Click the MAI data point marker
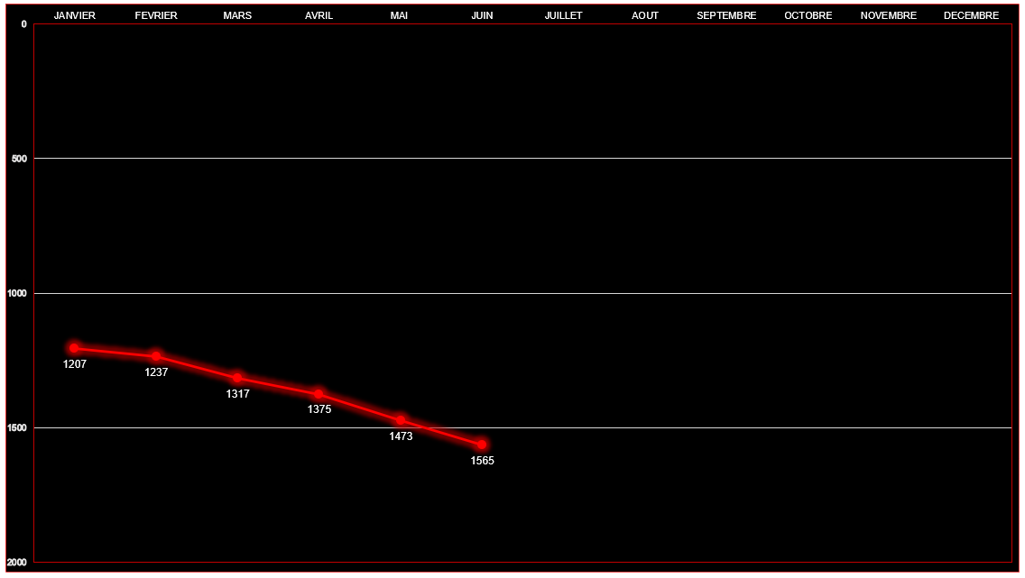The width and height of the screenshot is (1025, 578). pyautogui.click(x=401, y=420)
